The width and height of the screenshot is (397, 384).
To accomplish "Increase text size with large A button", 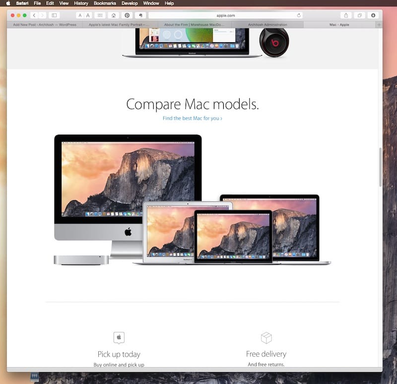I will (x=88, y=15).
